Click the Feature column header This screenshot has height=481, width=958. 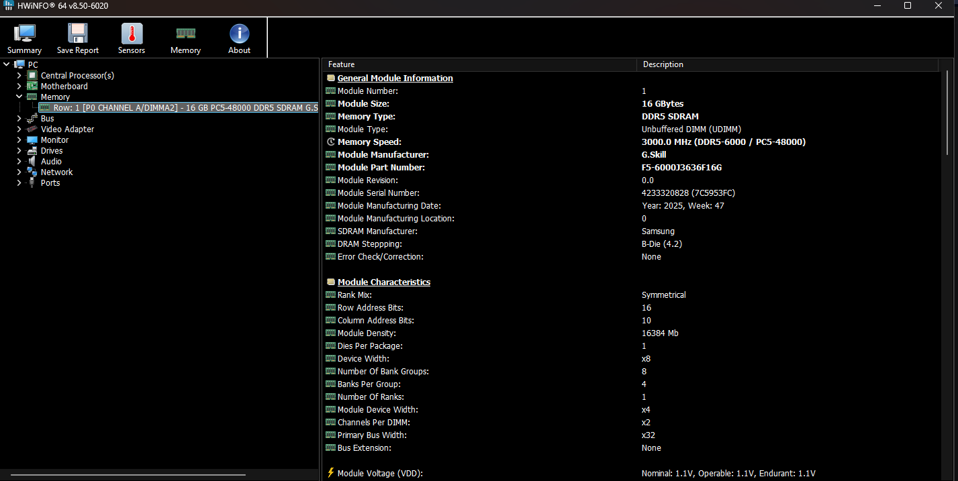(479, 64)
